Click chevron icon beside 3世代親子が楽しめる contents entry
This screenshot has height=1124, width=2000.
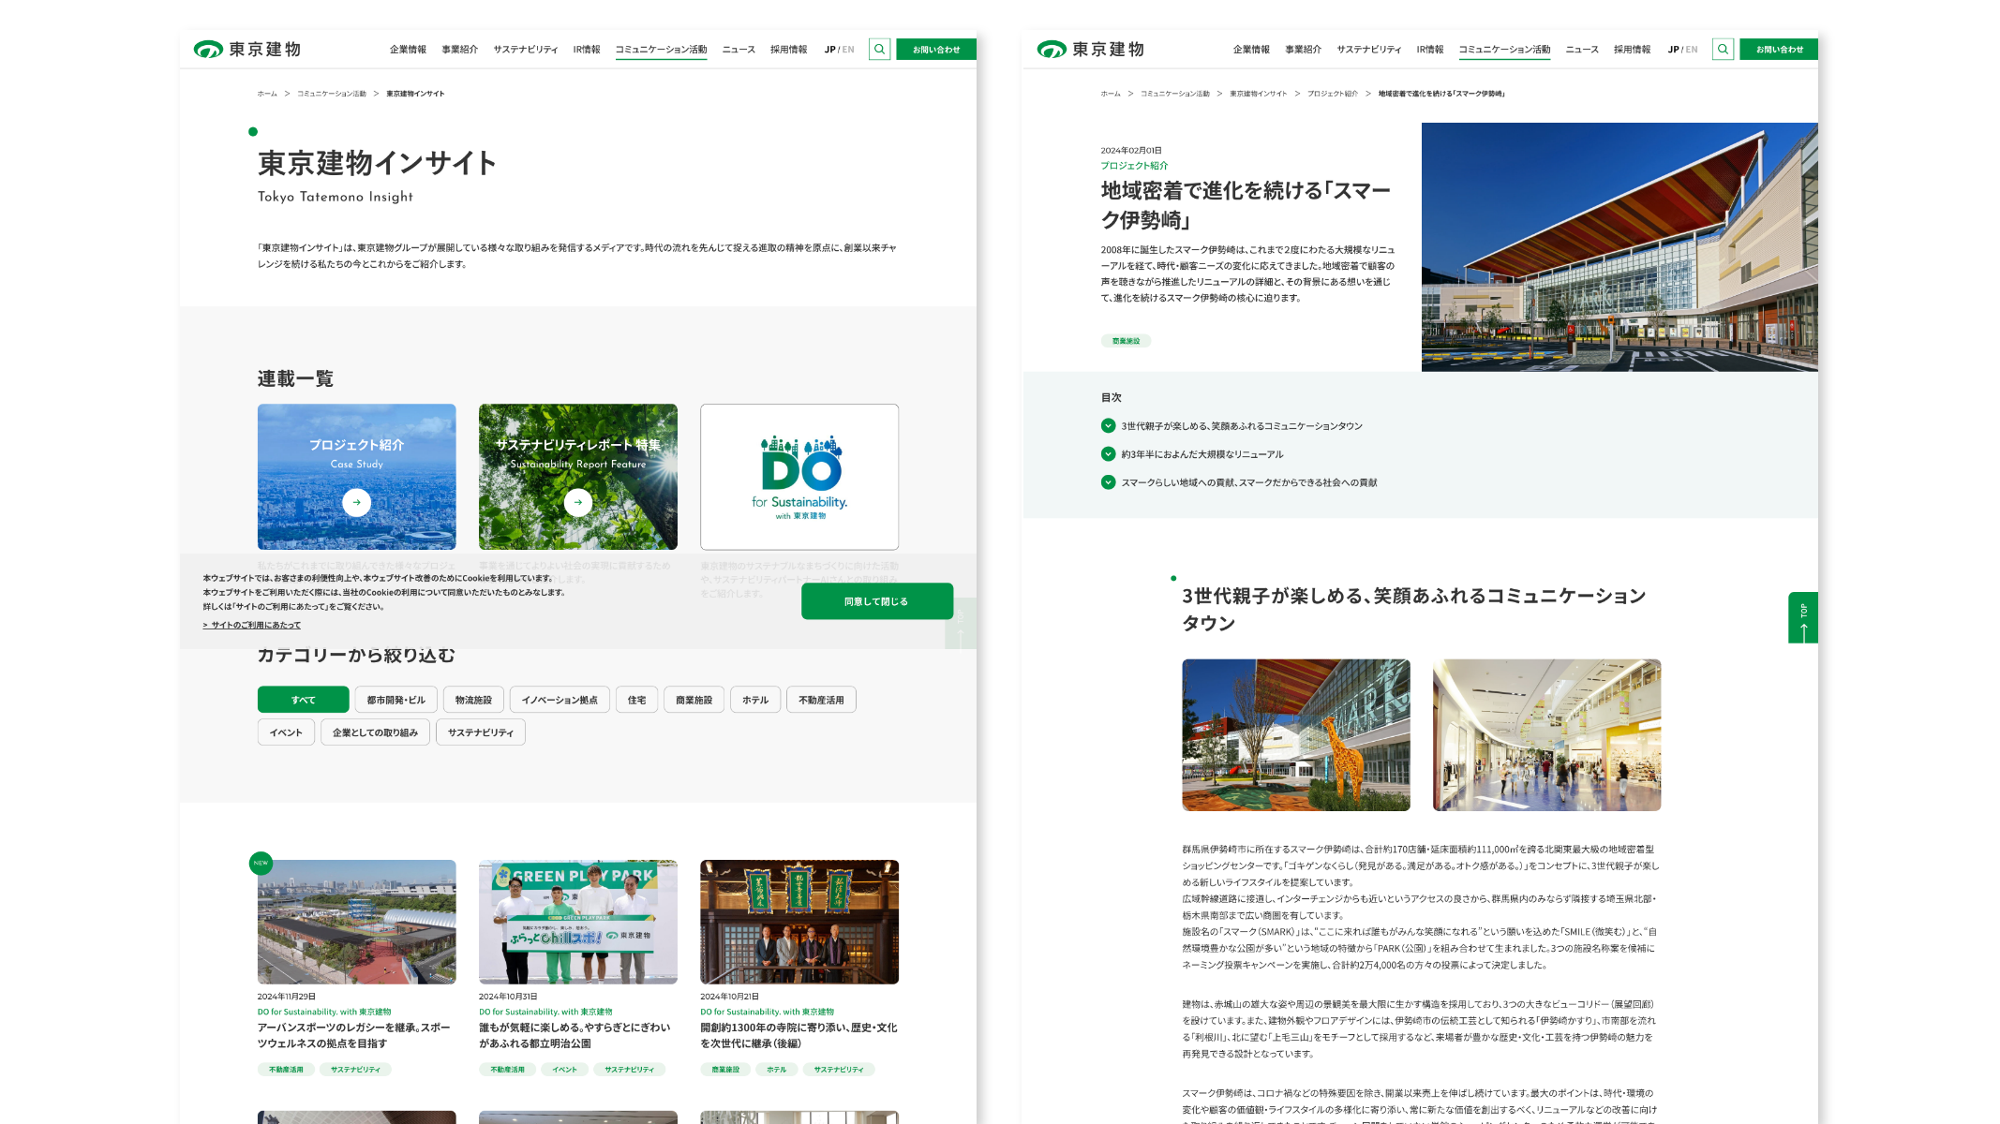(x=1108, y=425)
